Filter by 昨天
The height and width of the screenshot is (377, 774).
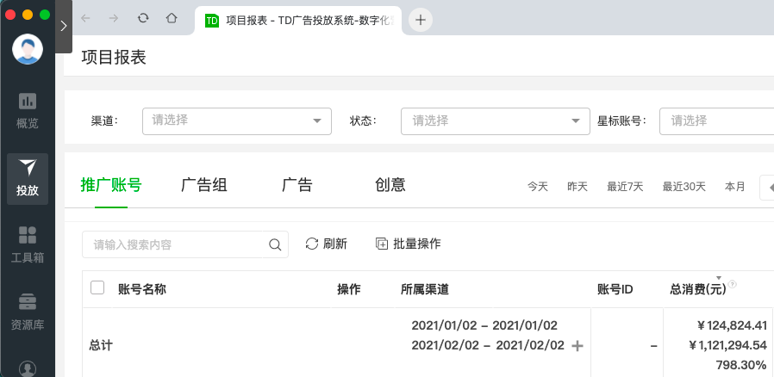coord(577,187)
